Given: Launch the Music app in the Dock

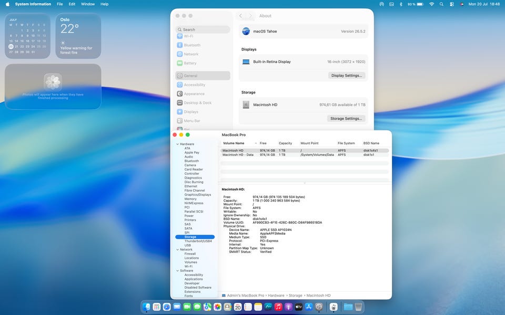Looking at the screenshot, I should (278, 307).
